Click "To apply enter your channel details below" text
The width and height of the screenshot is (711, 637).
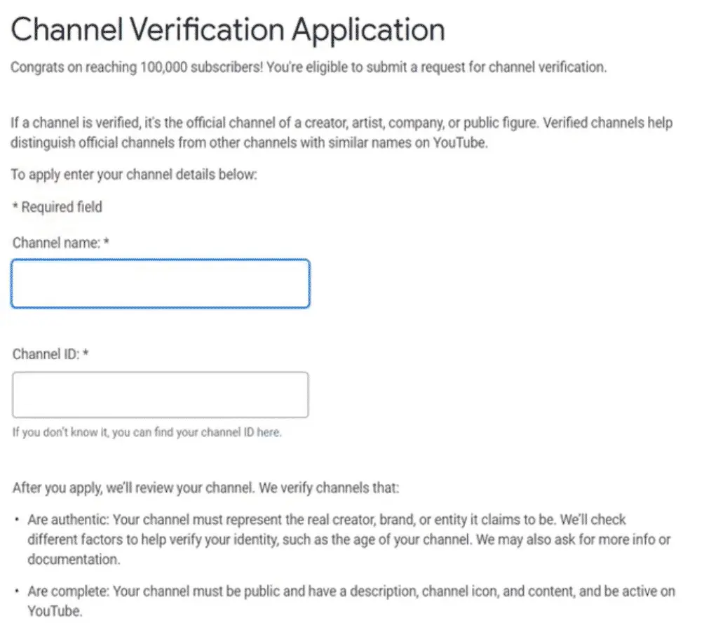tap(134, 173)
